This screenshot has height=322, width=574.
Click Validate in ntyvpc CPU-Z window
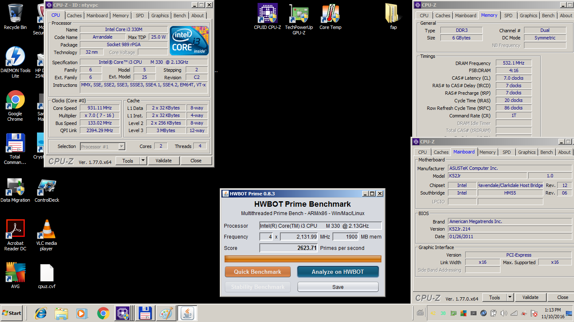point(163,161)
